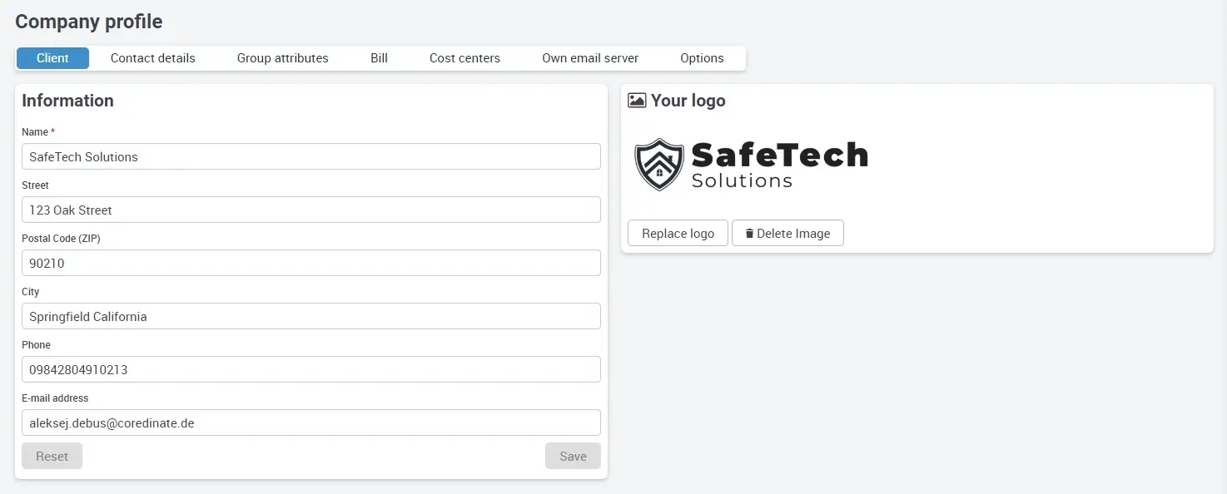
Task: Open the Cost centers tab
Action: tap(464, 57)
